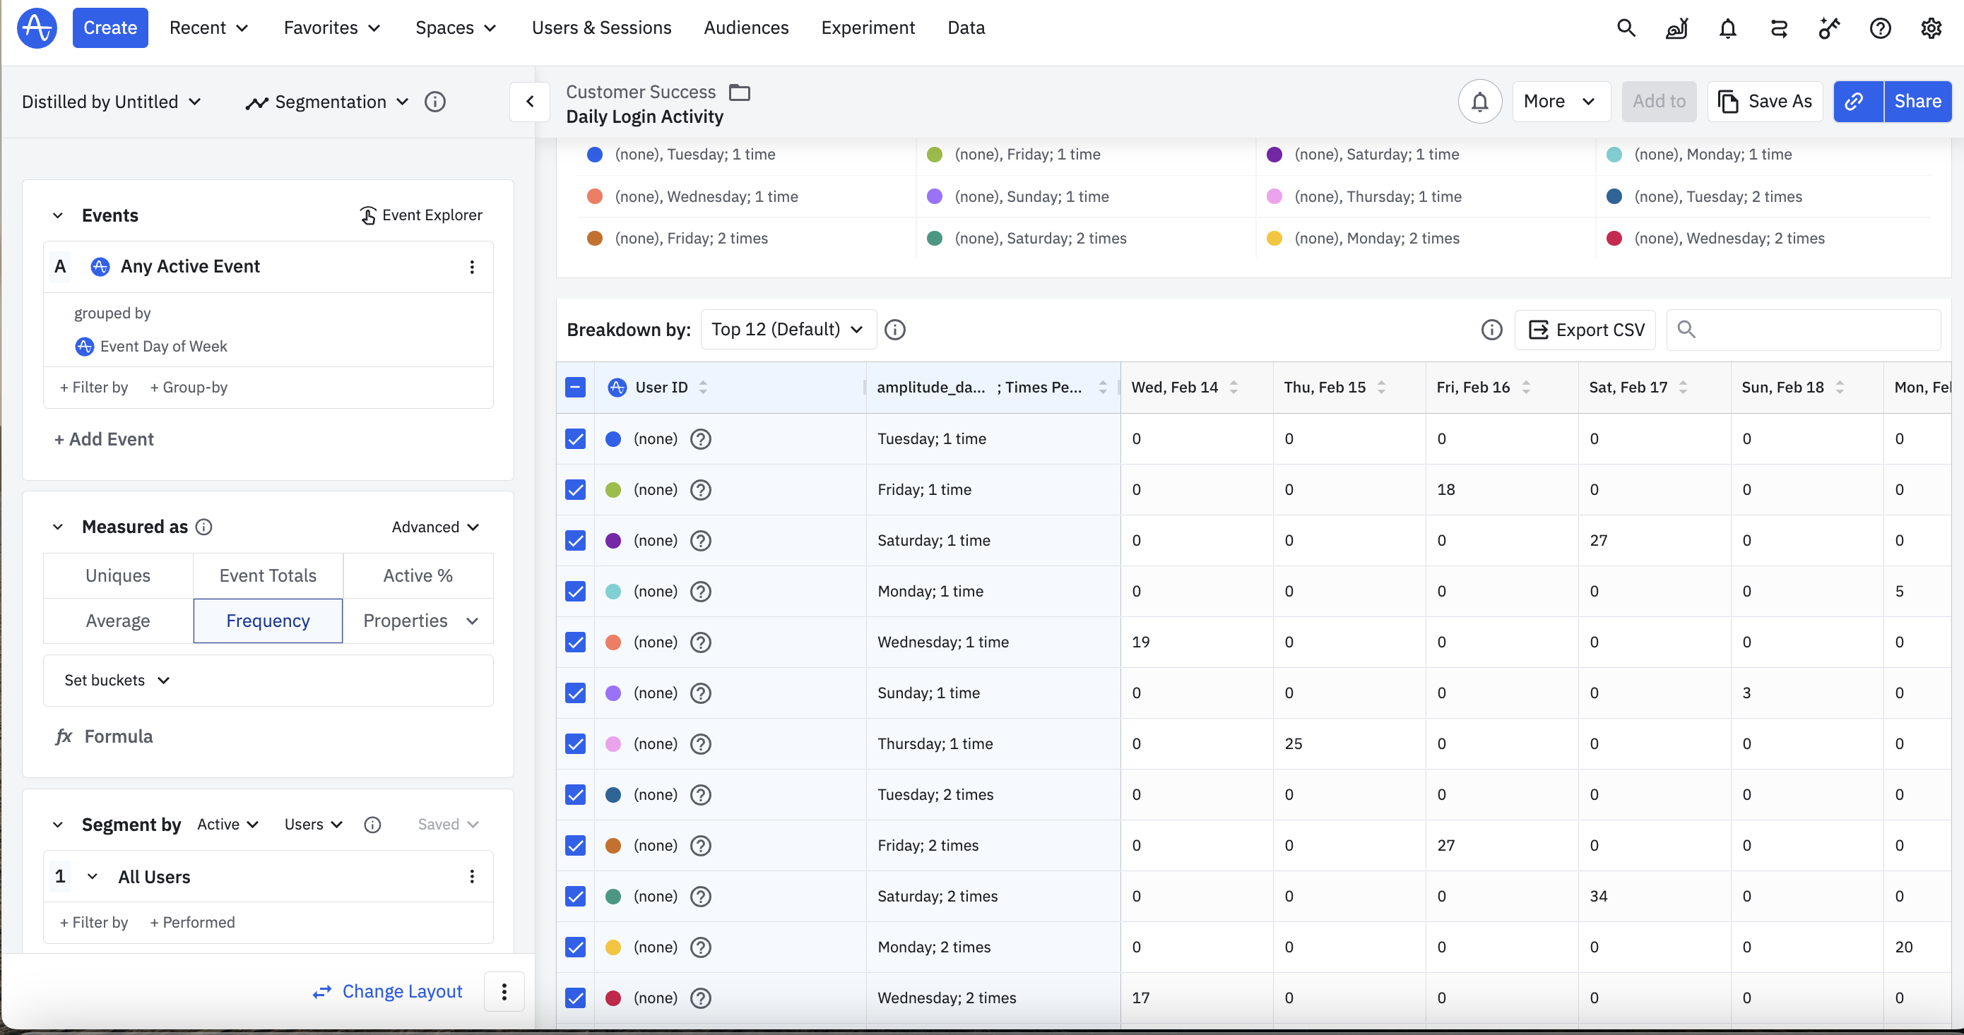Toggle the select-all checkbox in table header
Viewport: 1964px width, 1035px height.
(576, 387)
